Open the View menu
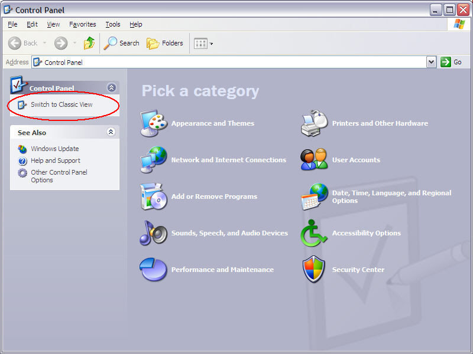 coord(53,24)
